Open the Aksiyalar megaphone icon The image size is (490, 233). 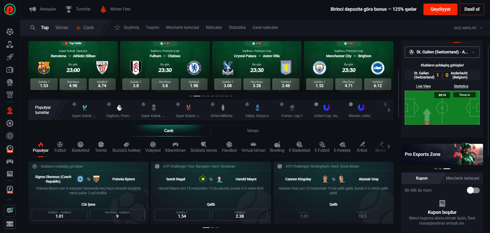tap(33, 9)
